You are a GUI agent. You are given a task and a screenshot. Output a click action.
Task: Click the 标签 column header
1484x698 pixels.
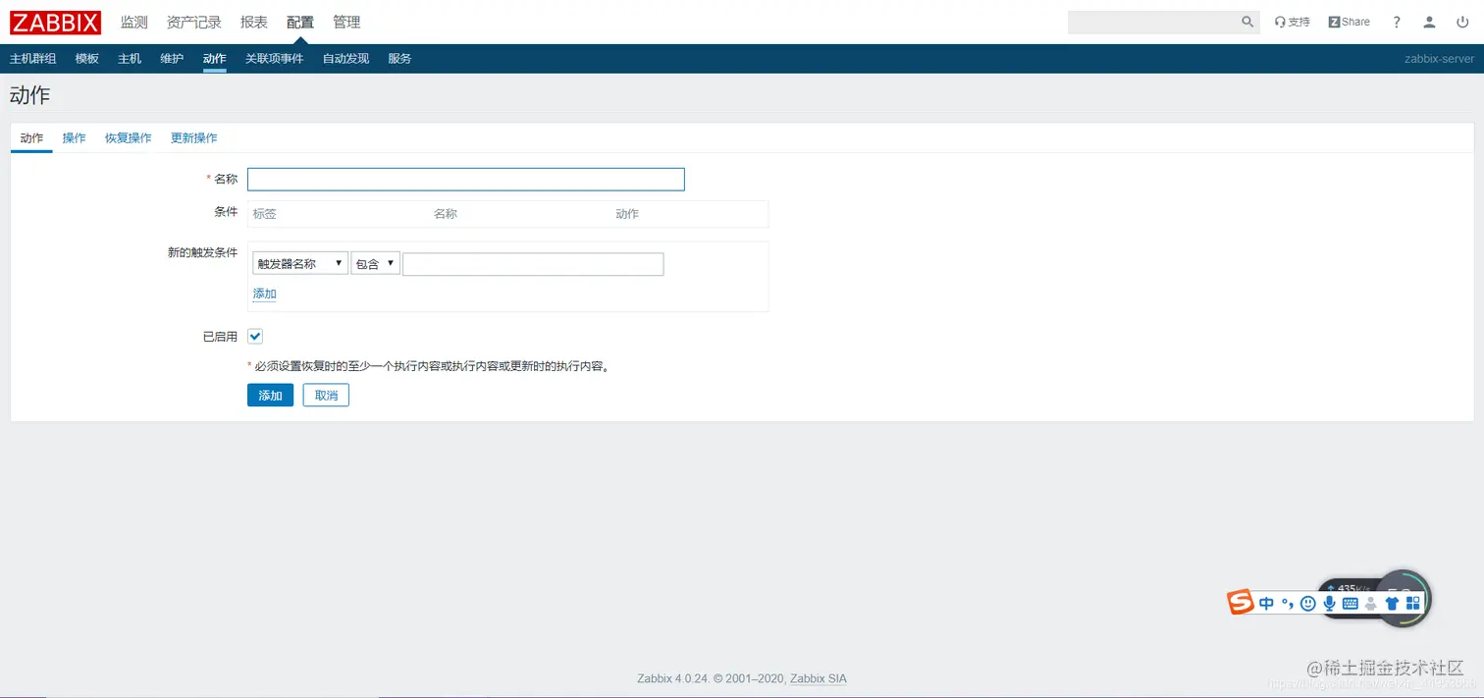pyautogui.click(x=264, y=214)
